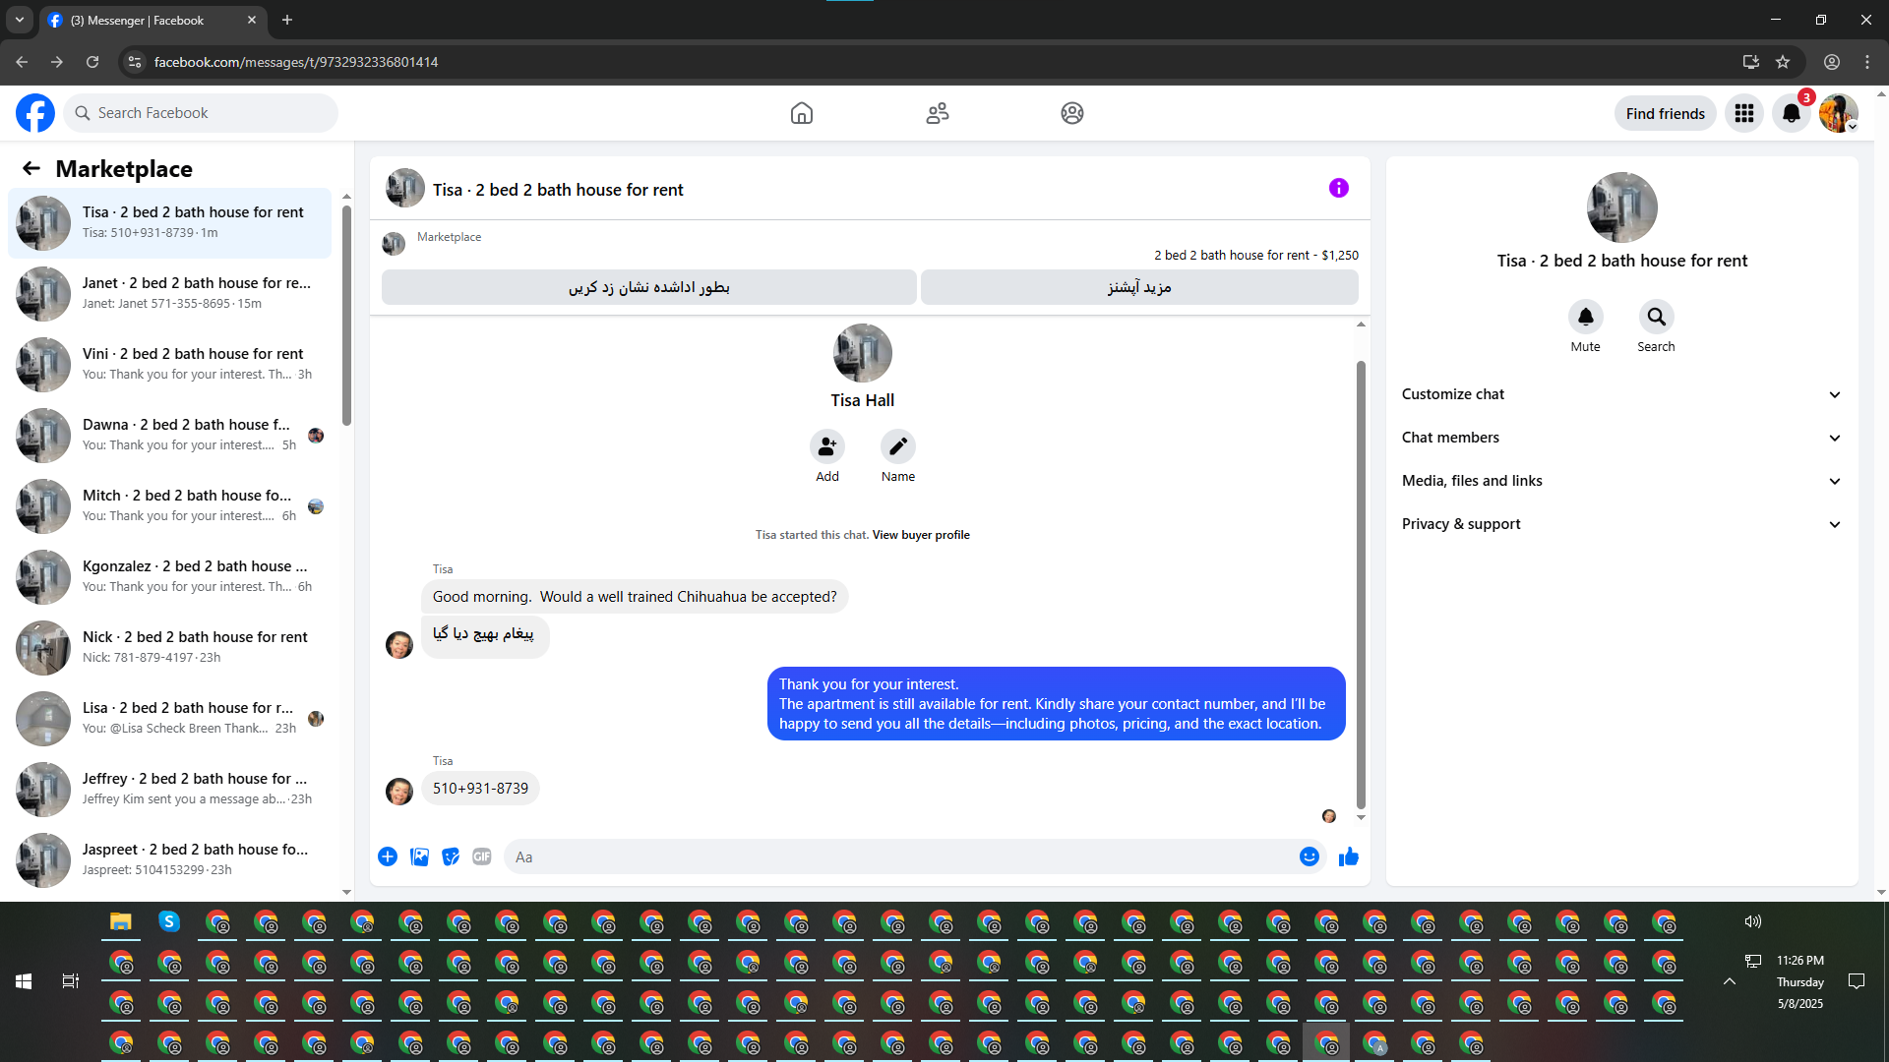1889x1062 pixels.
Task: Open Windows Start menu
Action: (24, 981)
